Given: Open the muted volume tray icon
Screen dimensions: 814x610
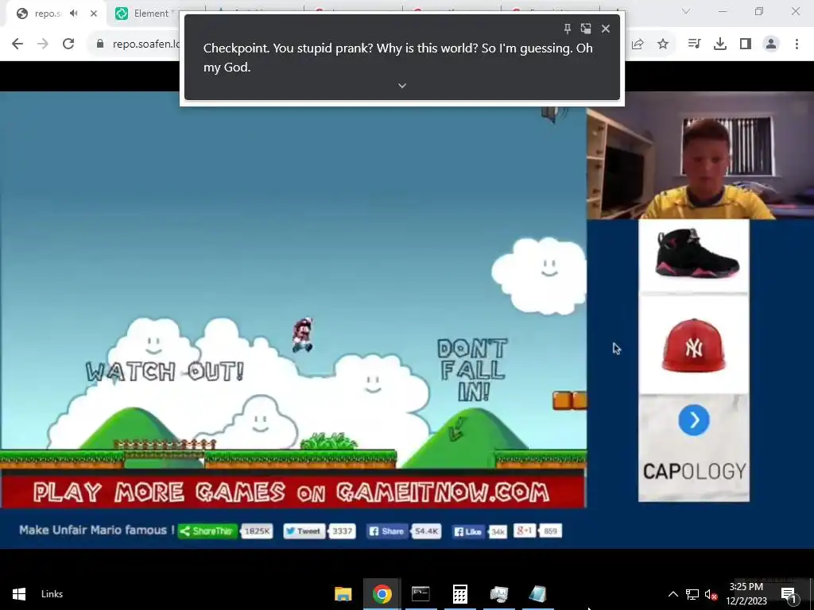Looking at the screenshot, I should [x=711, y=594].
